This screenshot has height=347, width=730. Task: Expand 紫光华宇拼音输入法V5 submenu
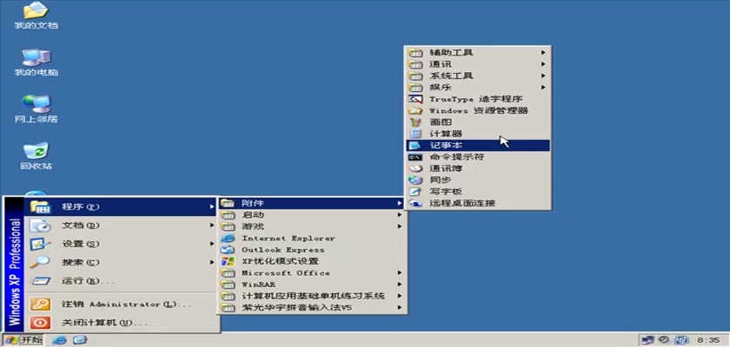[x=312, y=307]
